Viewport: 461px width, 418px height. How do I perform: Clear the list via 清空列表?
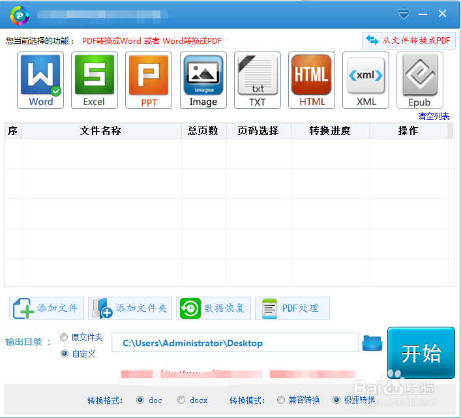434,117
